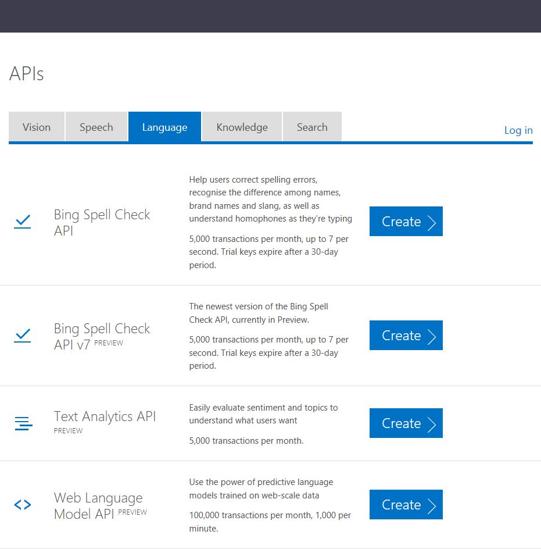This screenshot has height=549, width=541.
Task: Create a Web Language Model API key
Action: point(406,505)
